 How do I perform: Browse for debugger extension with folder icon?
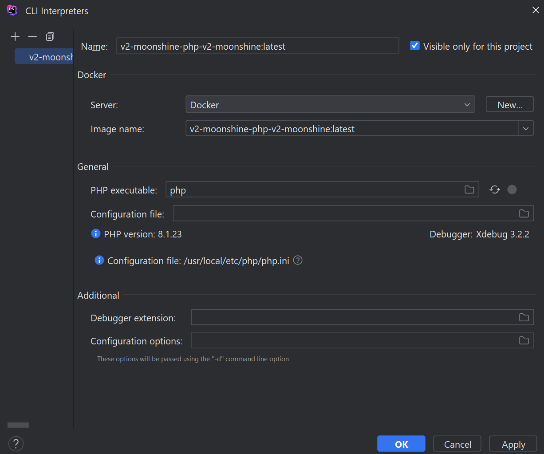(524, 317)
